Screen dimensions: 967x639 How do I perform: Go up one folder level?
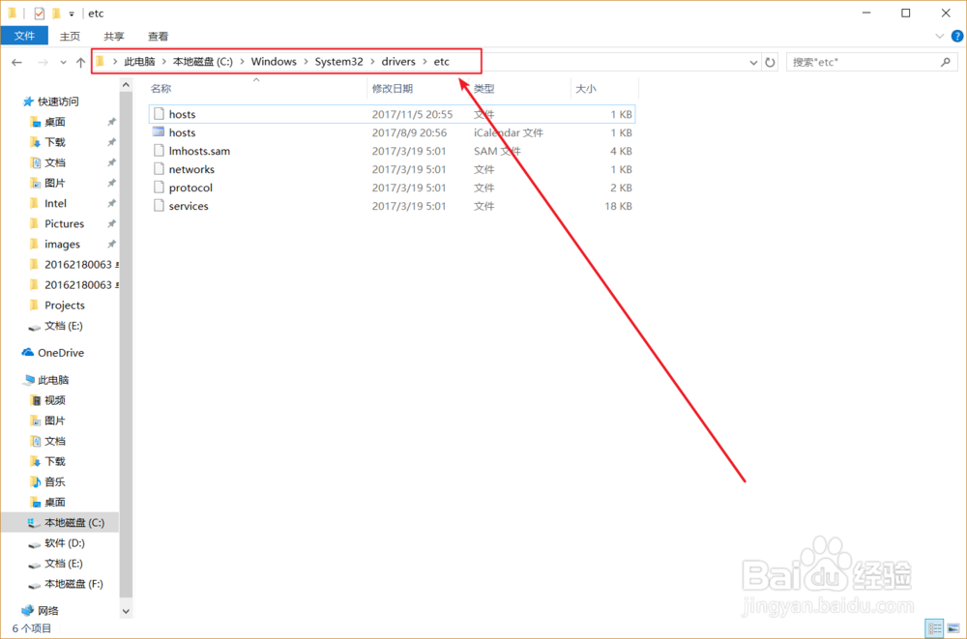click(x=81, y=62)
